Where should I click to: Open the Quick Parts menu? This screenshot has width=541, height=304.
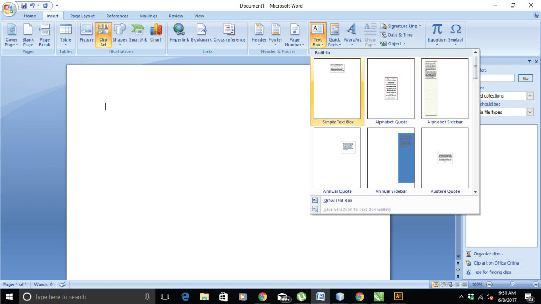334,35
